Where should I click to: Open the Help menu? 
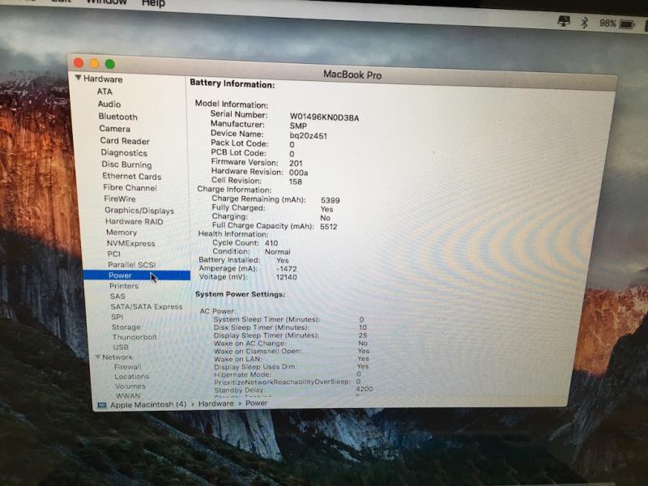[x=153, y=3]
